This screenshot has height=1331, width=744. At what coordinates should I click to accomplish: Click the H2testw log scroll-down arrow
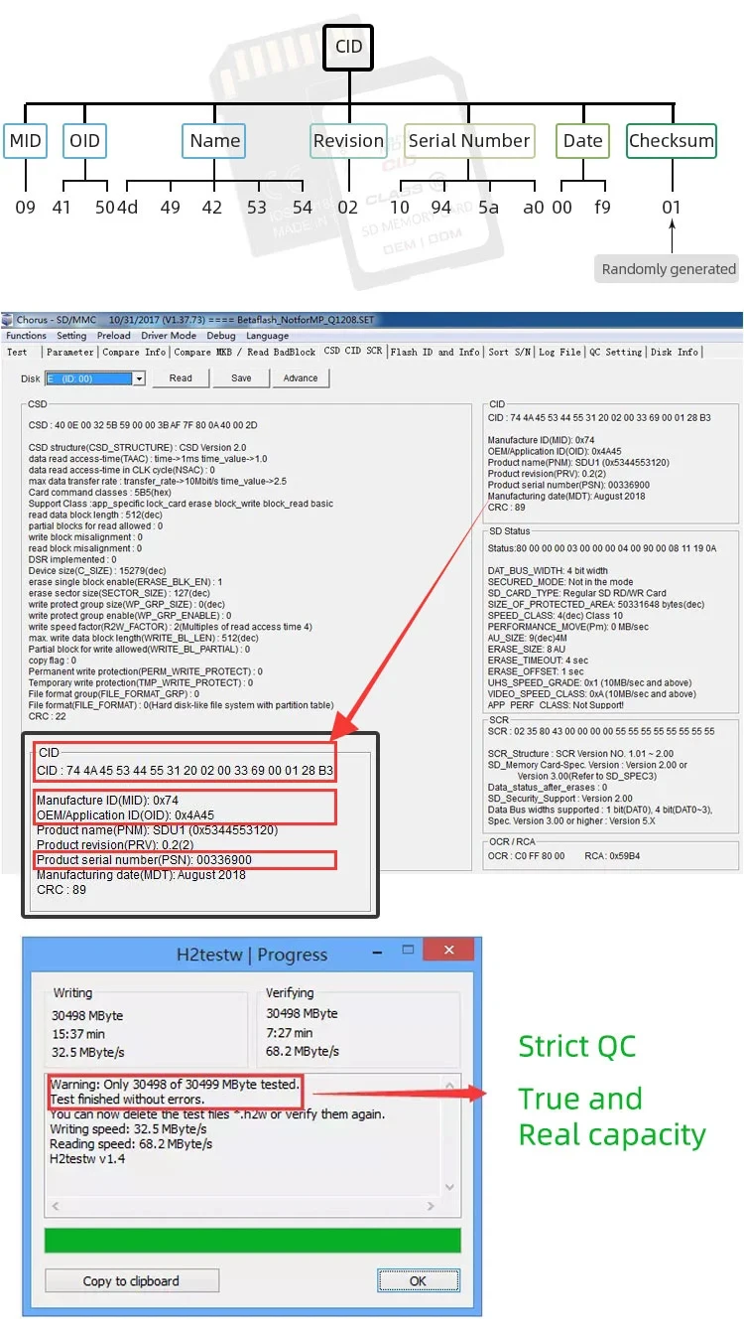pyautogui.click(x=451, y=1186)
